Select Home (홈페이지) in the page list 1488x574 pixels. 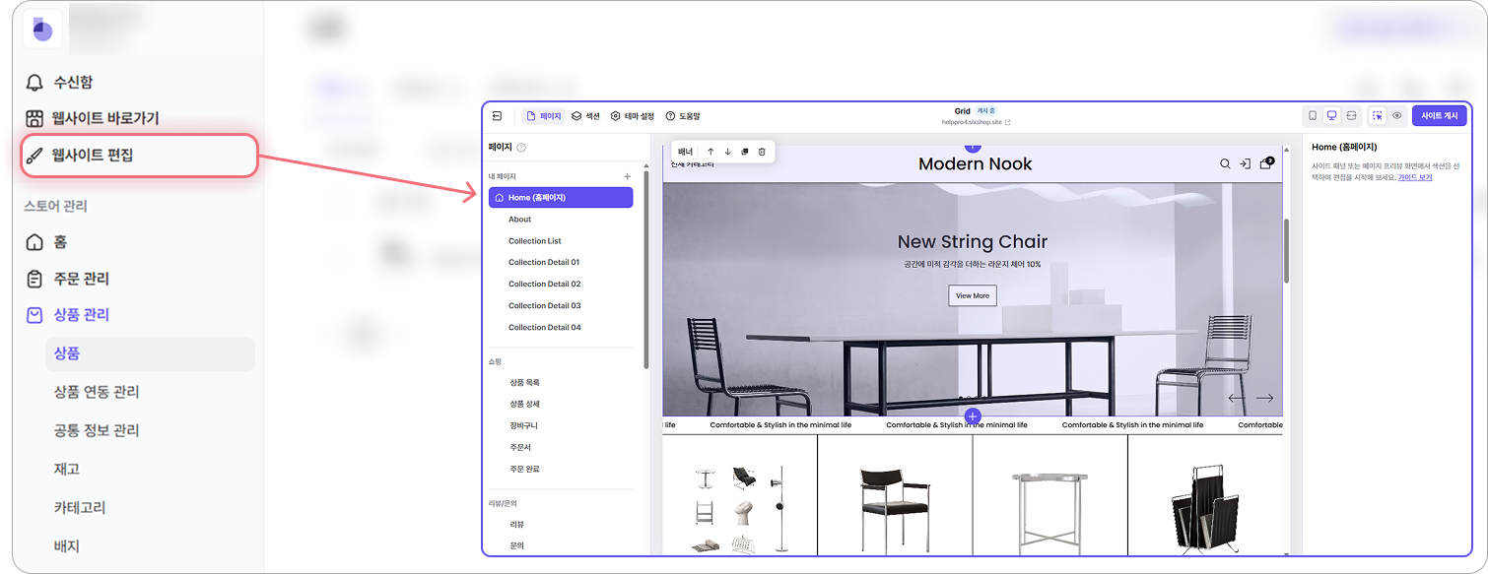[x=561, y=198]
